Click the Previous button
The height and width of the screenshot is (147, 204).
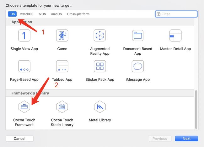[160, 139]
